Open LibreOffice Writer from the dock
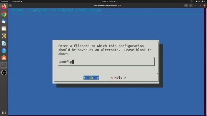 4,43
